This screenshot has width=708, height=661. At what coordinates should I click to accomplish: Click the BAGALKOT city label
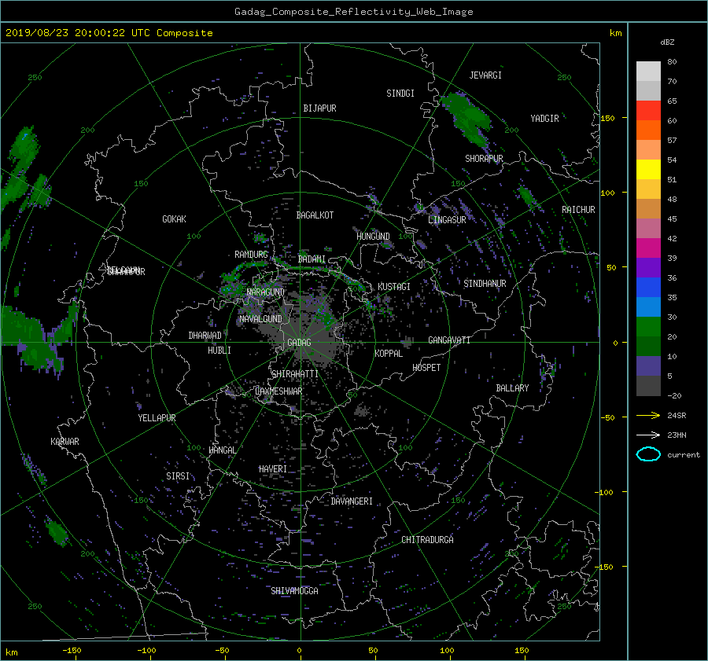315,215
